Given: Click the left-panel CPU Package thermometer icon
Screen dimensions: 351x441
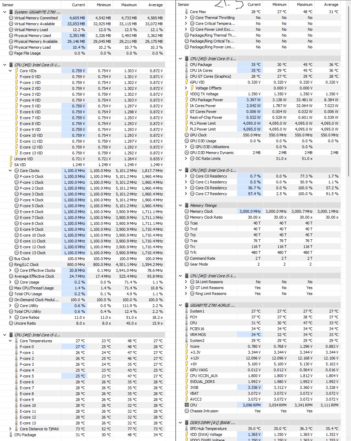Looking at the screenshot, I should click(x=11, y=435).
